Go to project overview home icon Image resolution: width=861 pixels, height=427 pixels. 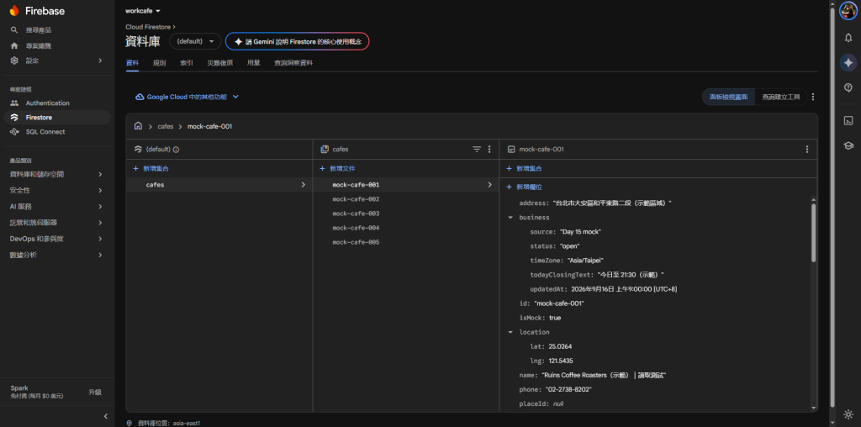coord(14,45)
